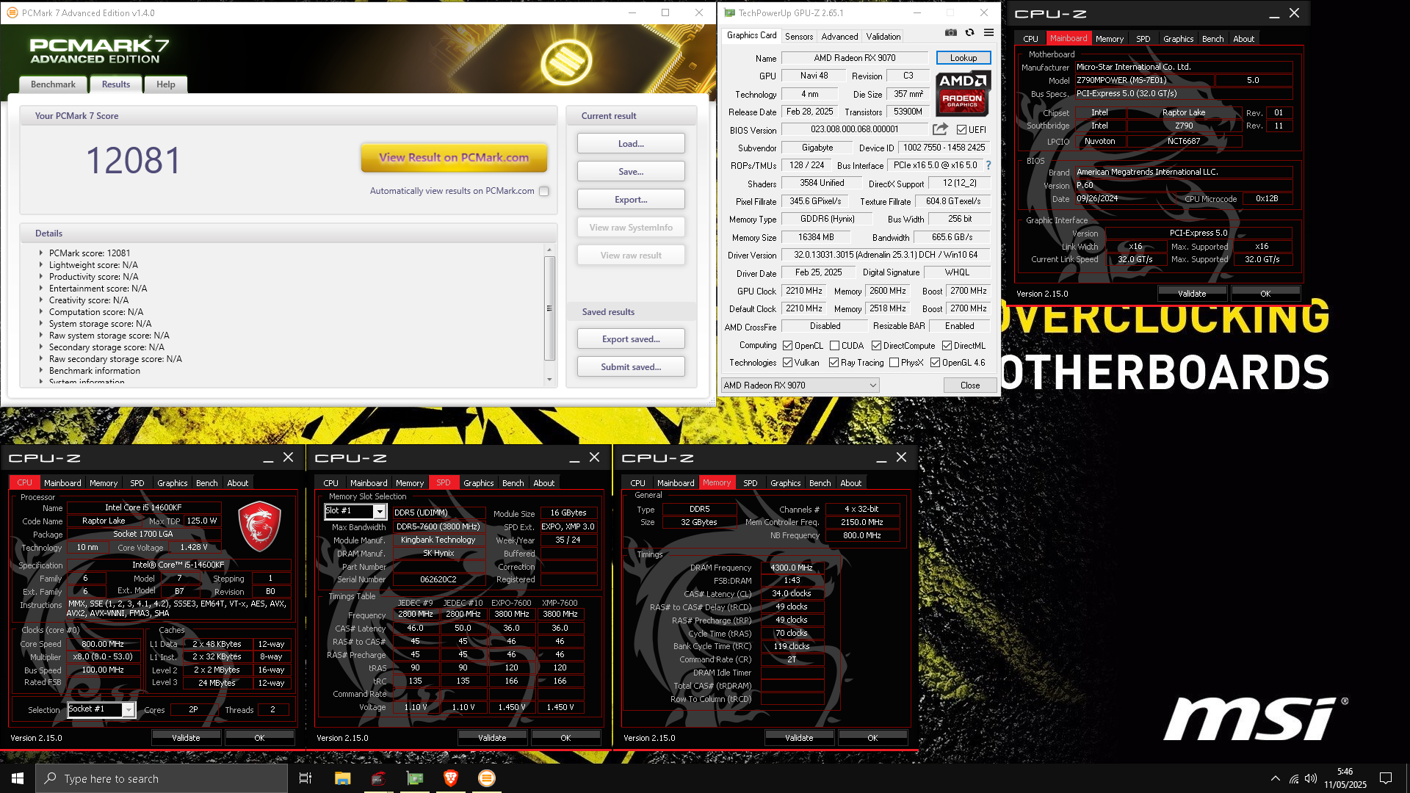Show hidden tray icons chevron
1410x793 pixels.
tap(1275, 778)
